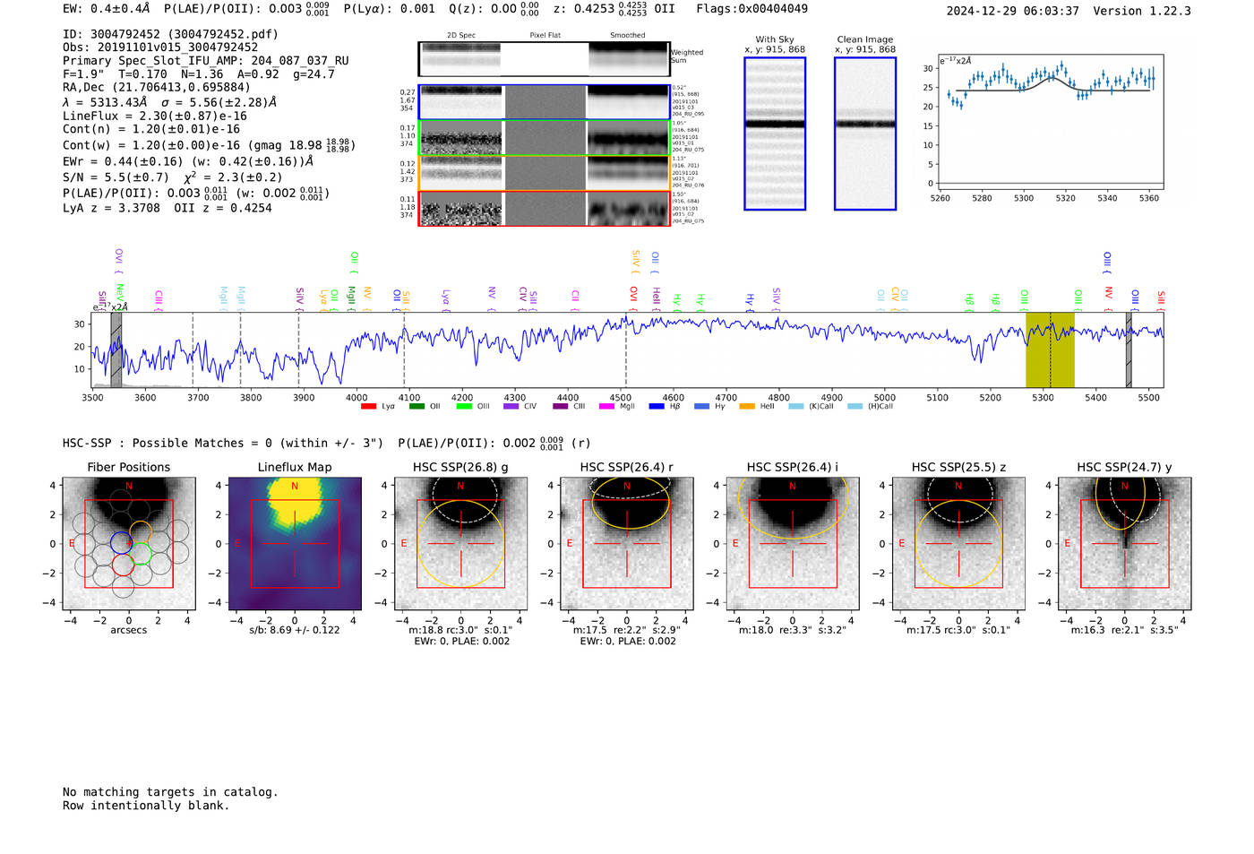1254x854 pixels.
Task: Click the green fiber circle in Fiber Positions
Action: 140,554
